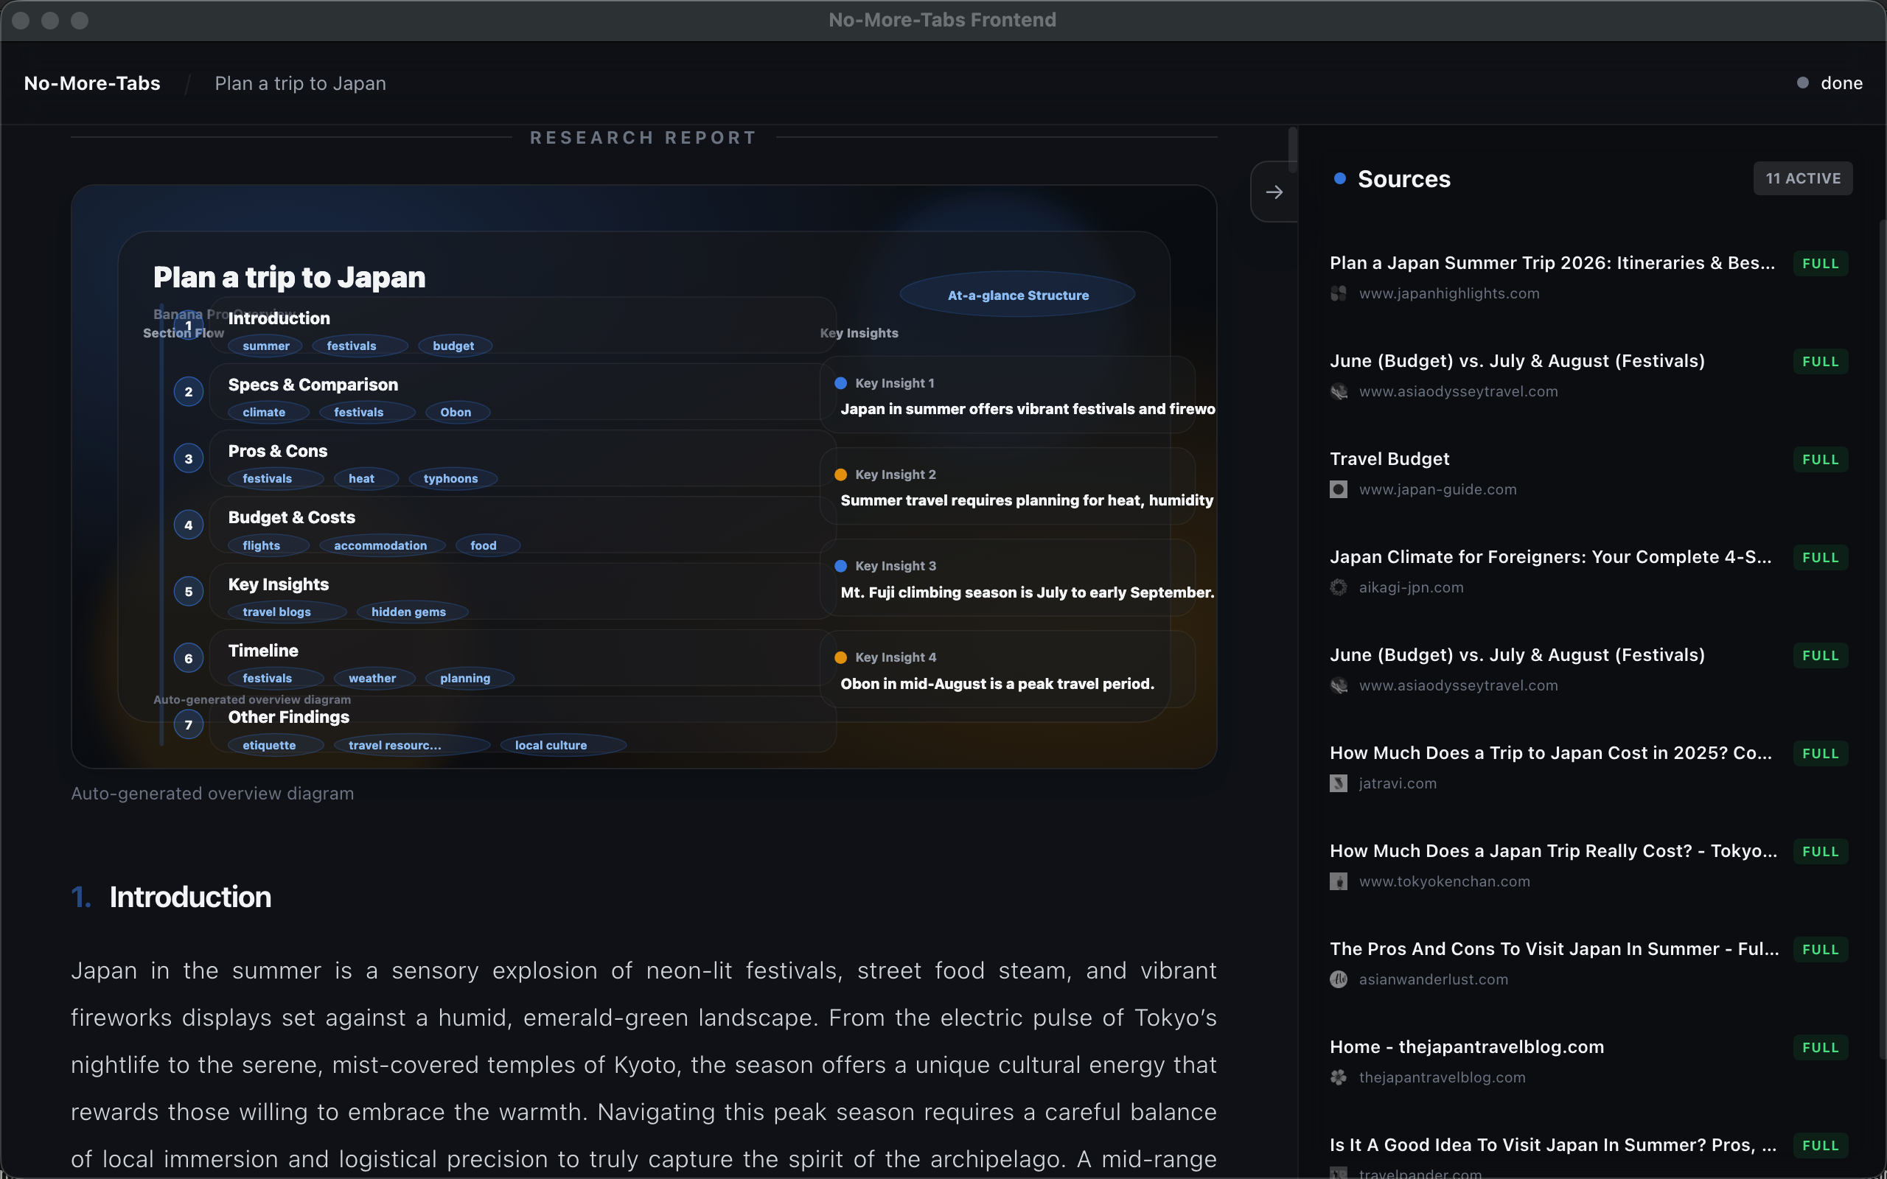
Task: Click the thejapantravelblog.com favicon icon
Action: pyautogui.click(x=1338, y=1077)
